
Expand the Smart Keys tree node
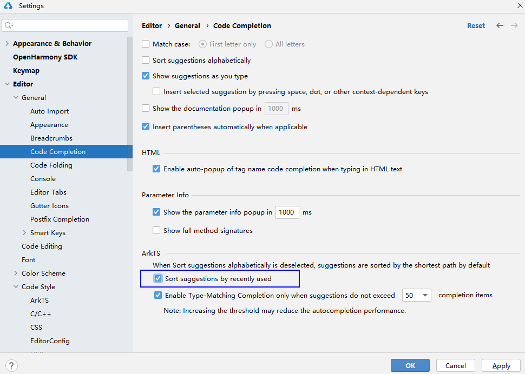(x=24, y=233)
